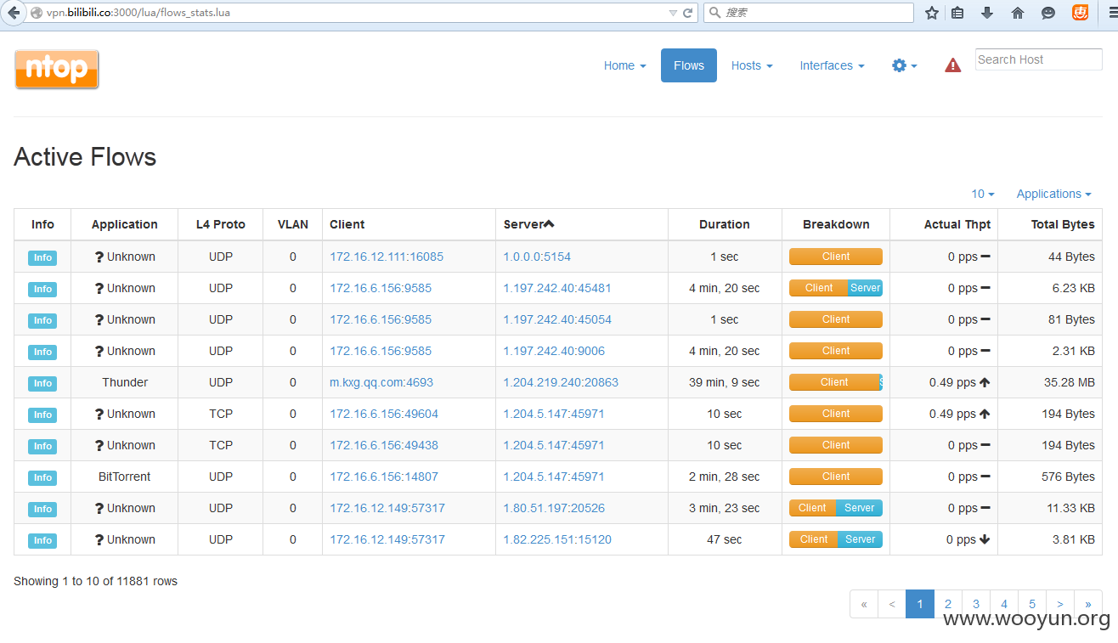Open Info for 1.82.225.151:15120 flow

point(42,540)
